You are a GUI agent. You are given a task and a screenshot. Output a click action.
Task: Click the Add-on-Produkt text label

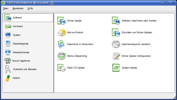click(x=75, y=32)
